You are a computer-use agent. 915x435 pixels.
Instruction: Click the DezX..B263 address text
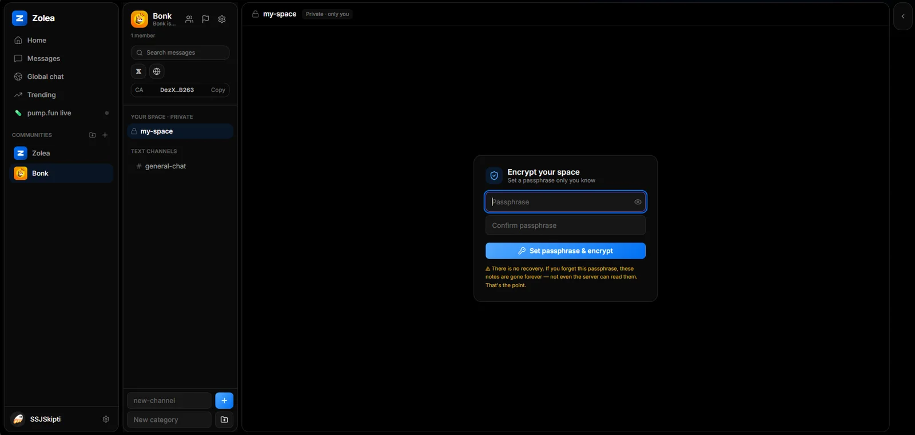coord(177,90)
